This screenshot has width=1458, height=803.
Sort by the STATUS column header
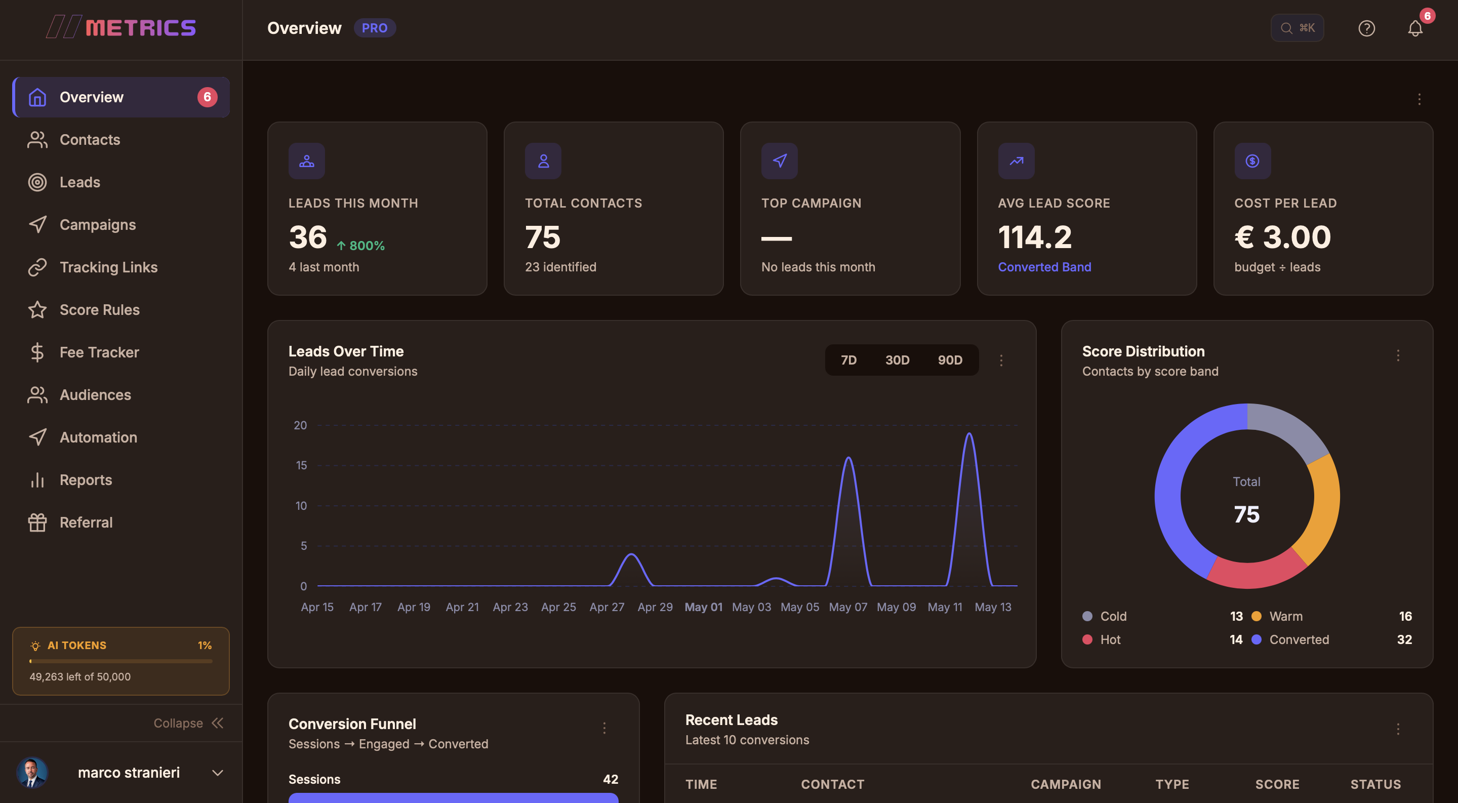[x=1375, y=784]
